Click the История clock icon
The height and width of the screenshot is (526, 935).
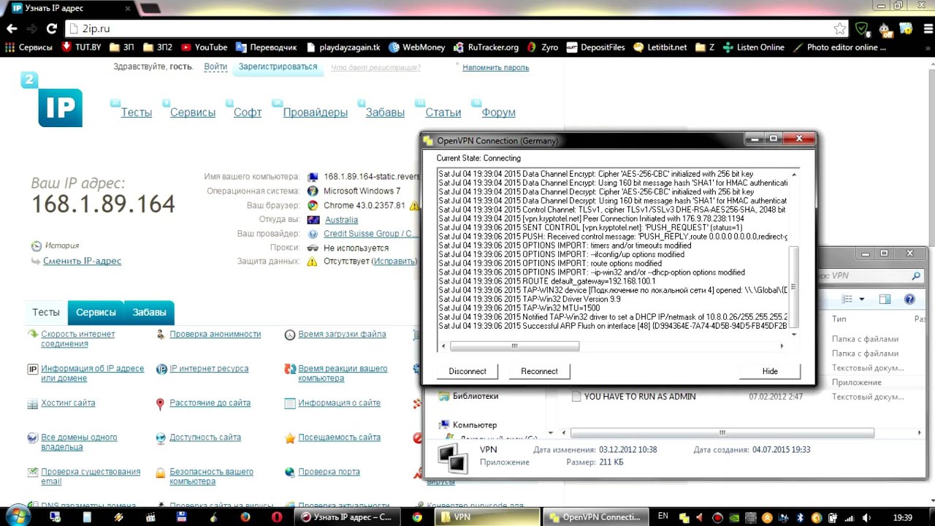pyautogui.click(x=37, y=246)
